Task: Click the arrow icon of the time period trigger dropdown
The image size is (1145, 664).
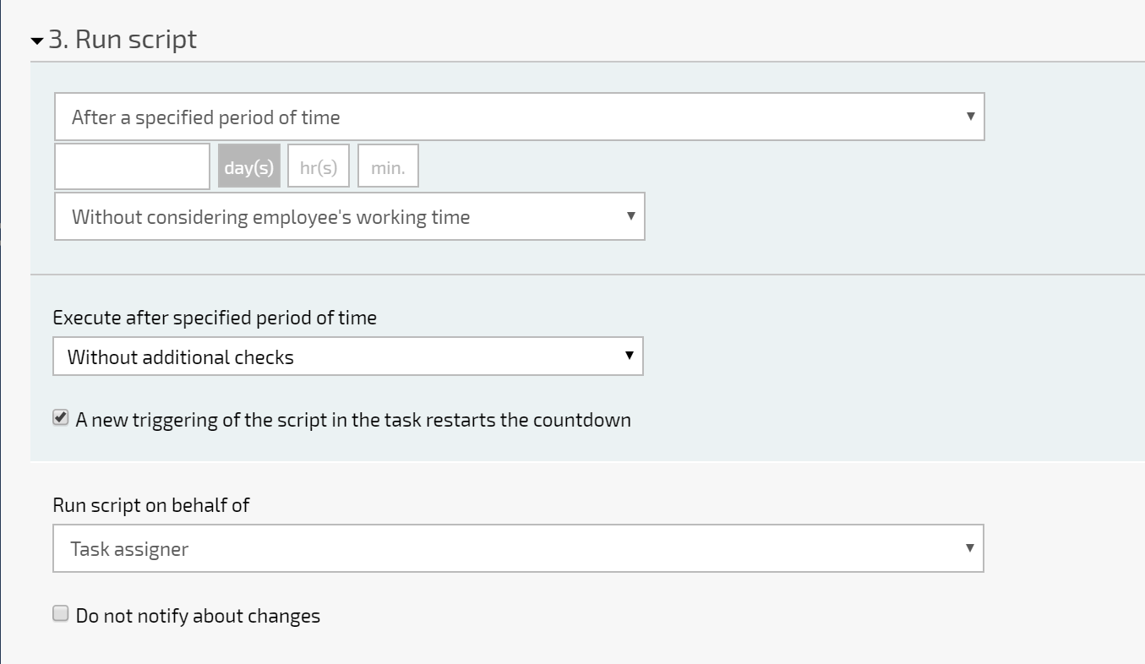Action: coord(971,117)
